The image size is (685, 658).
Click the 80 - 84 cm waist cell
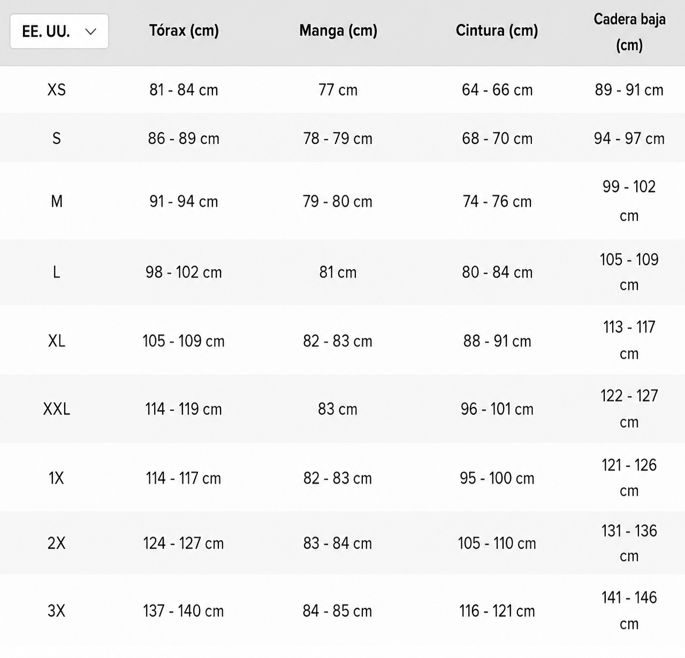pyautogui.click(x=497, y=272)
